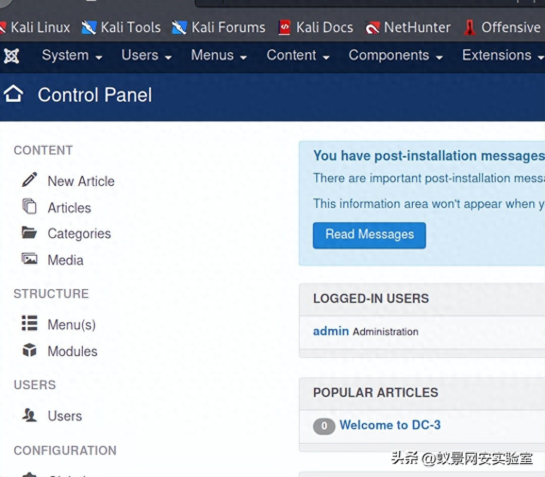
Task: Open the Kali Linux bookmark
Action: [x=36, y=28]
